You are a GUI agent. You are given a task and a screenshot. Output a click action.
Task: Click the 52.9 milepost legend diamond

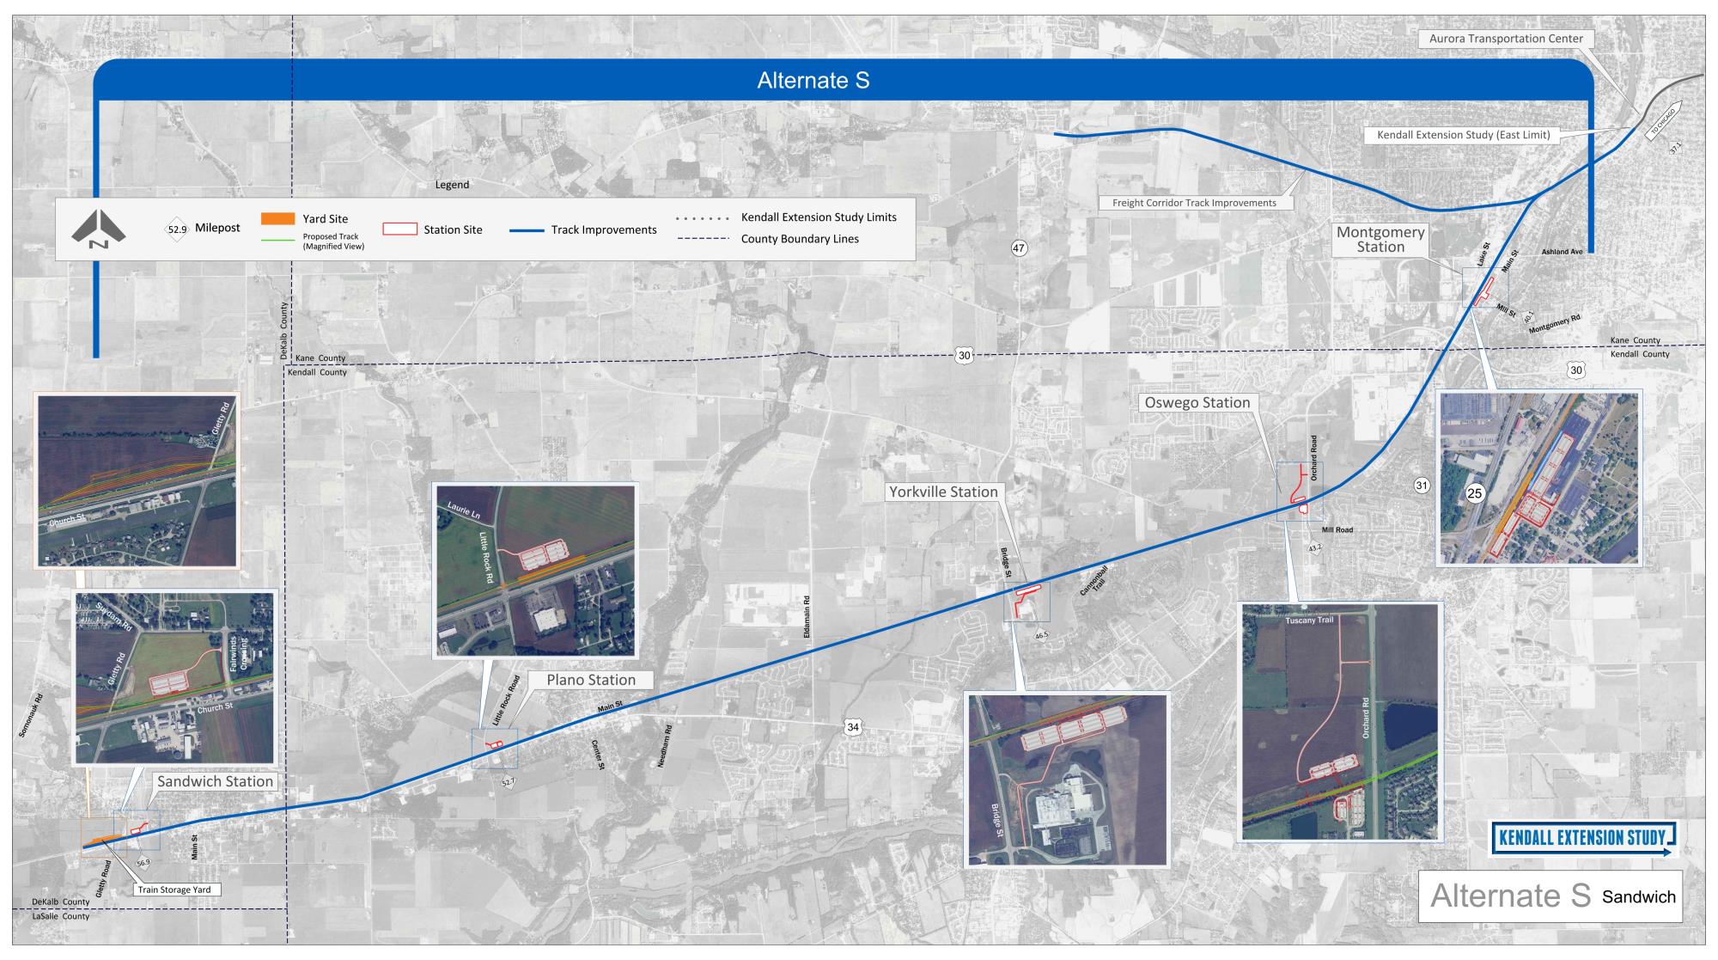(176, 229)
